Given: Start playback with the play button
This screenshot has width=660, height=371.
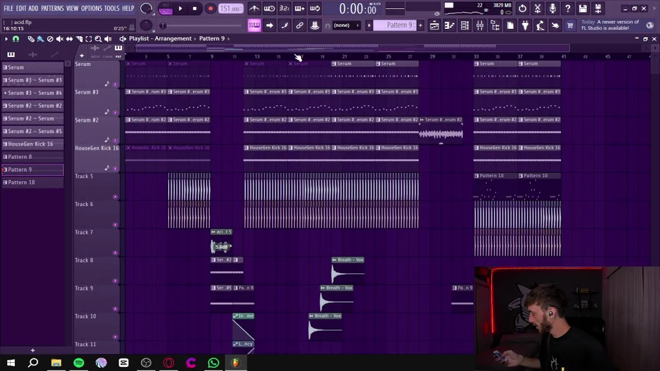Looking at the screenshot, I should [x=180, y=9].
